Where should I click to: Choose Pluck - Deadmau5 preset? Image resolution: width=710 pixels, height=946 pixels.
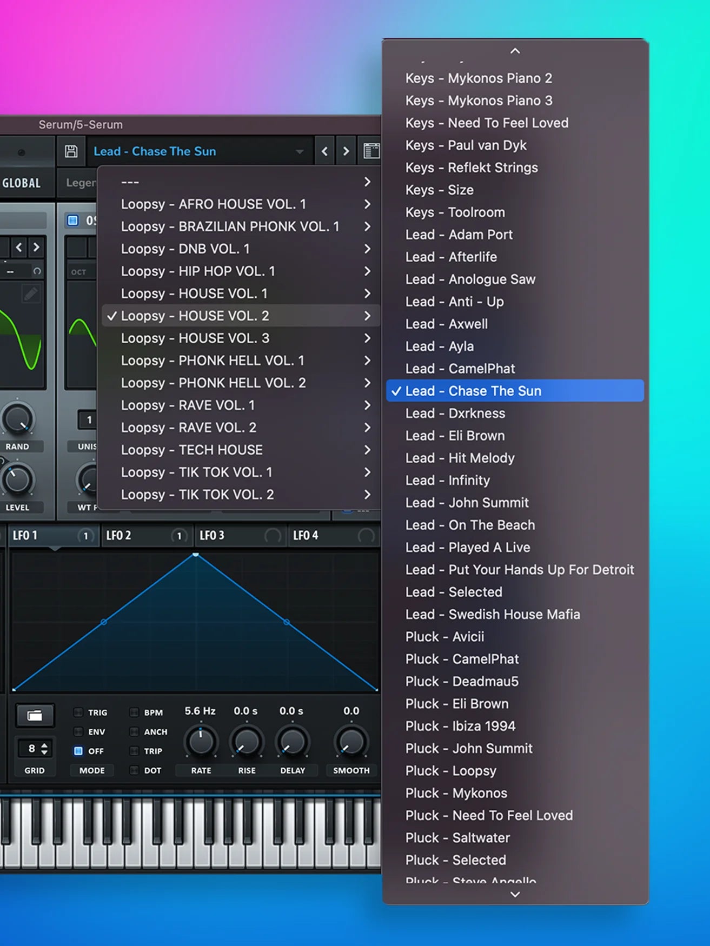click(515, 682)
